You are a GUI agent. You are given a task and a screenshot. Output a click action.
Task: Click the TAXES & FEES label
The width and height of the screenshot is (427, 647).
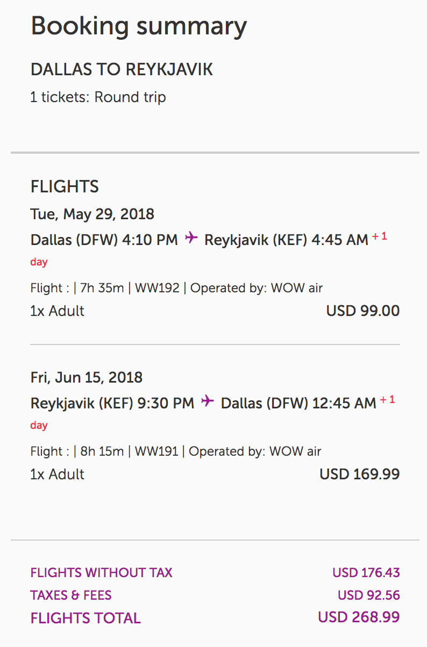click(71, 595)
